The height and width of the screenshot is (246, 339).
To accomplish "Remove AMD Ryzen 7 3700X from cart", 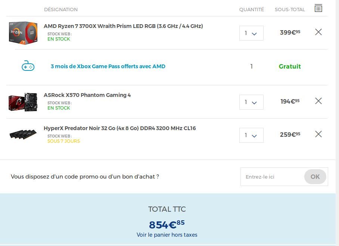I will [318, 32].
